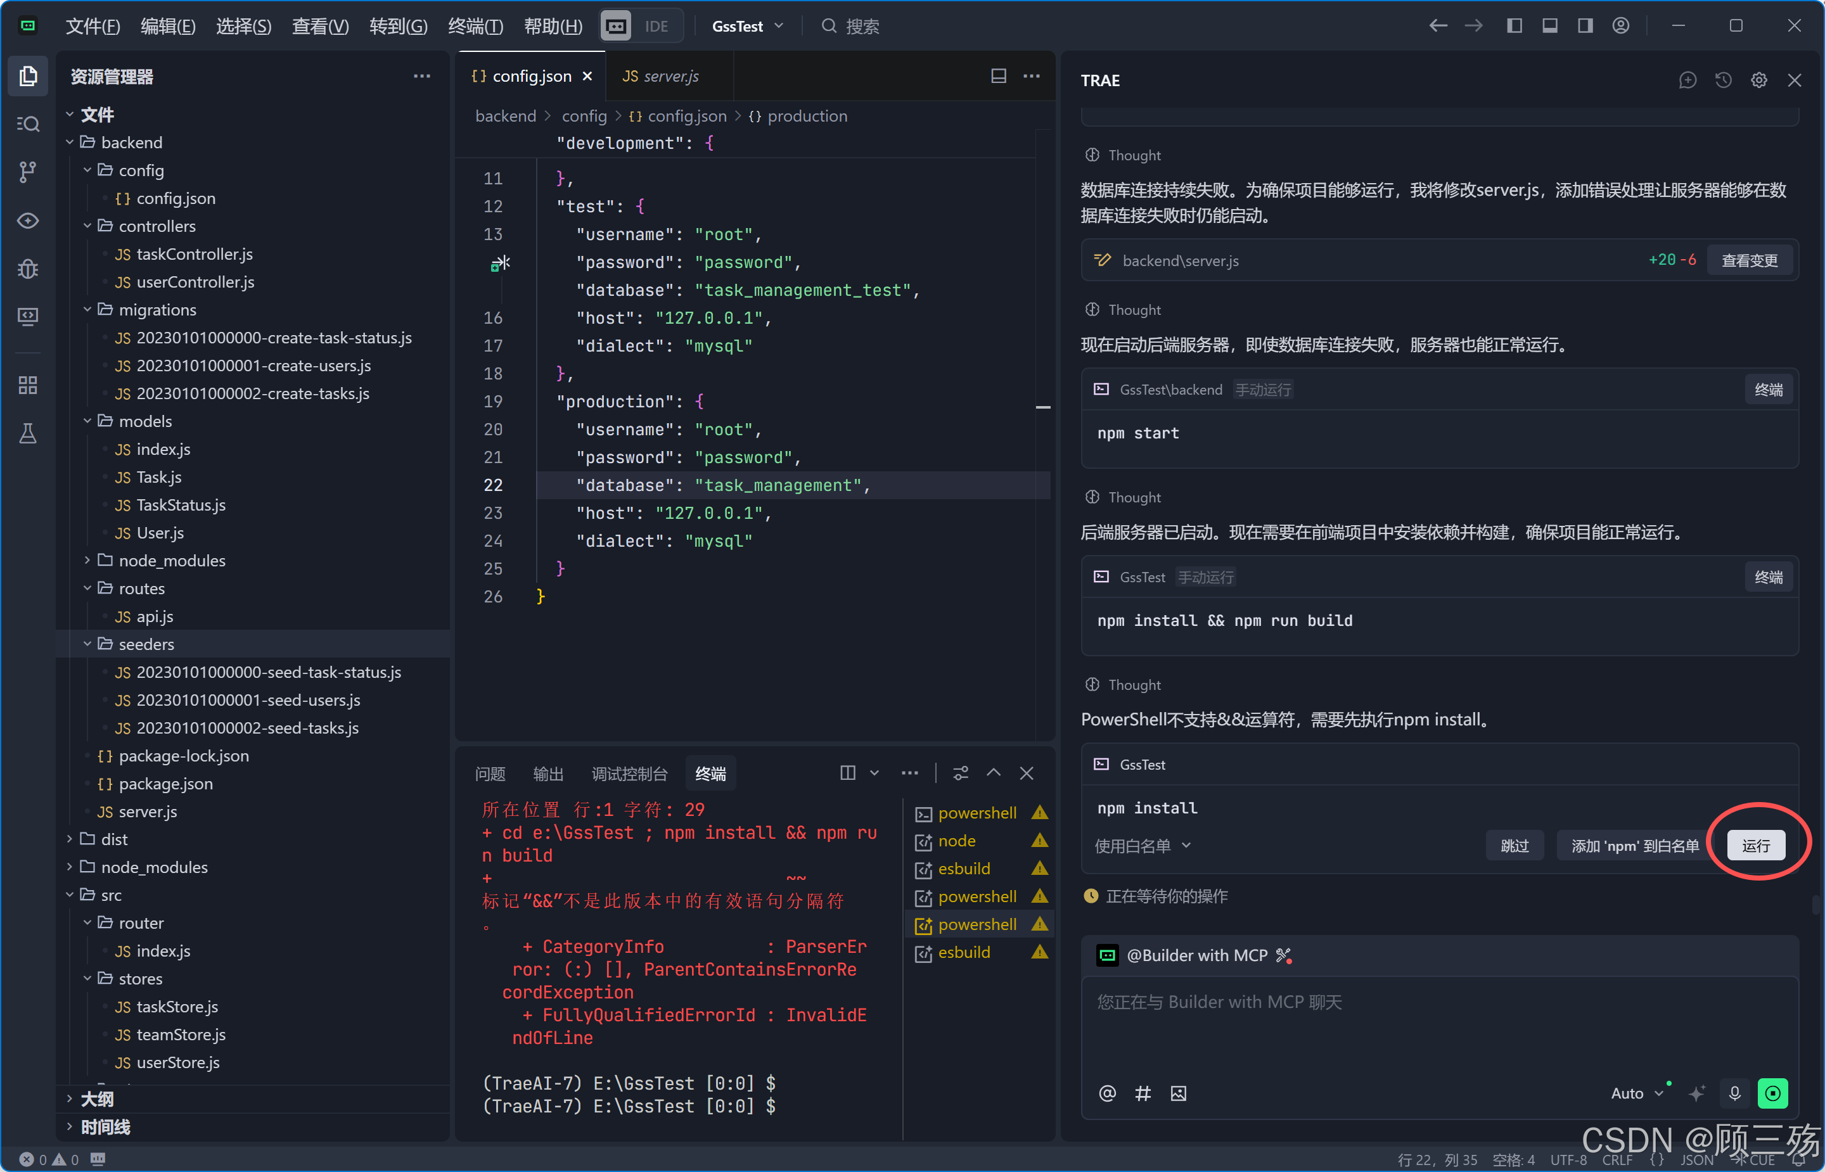This screenshot has width=1825, height=1172.
Task: Click the hashtag context icon in chat
Action: (1143, 1093)
